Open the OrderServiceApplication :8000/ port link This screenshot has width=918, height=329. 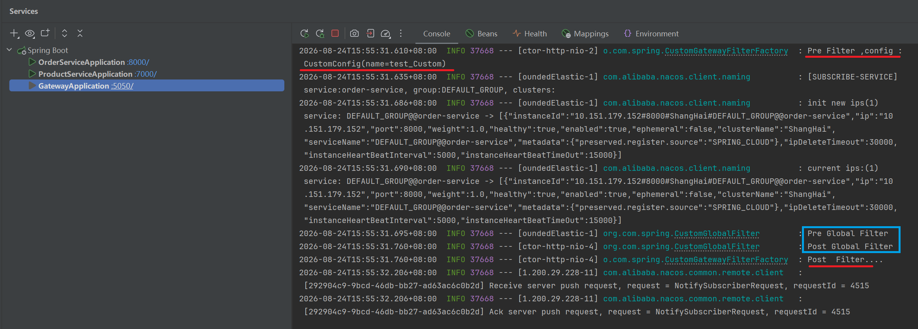(138, 62)
